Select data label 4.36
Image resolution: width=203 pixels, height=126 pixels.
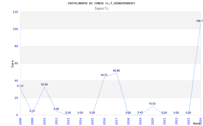click(56, 109)
